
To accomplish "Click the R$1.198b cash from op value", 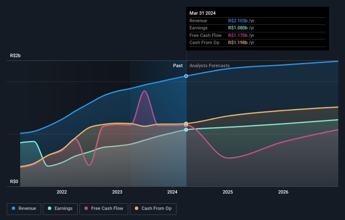I will [x=238, y=43].
